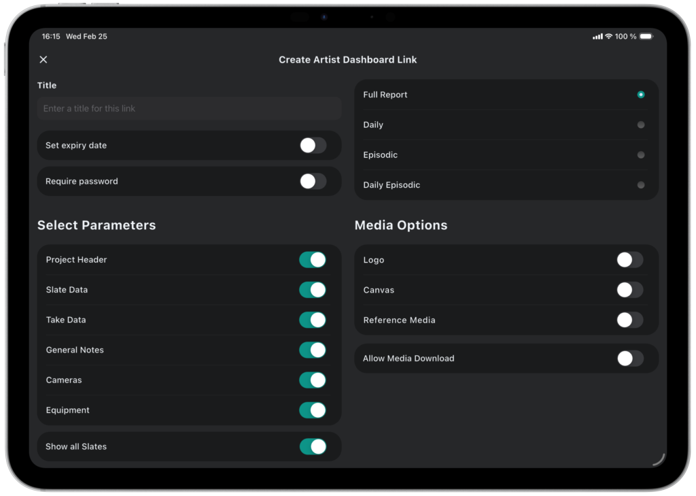The width and height of the screenshot is (696, 496).
Task: Select the Full Report option
Action: pyautogui.click(x=640, y=95)
